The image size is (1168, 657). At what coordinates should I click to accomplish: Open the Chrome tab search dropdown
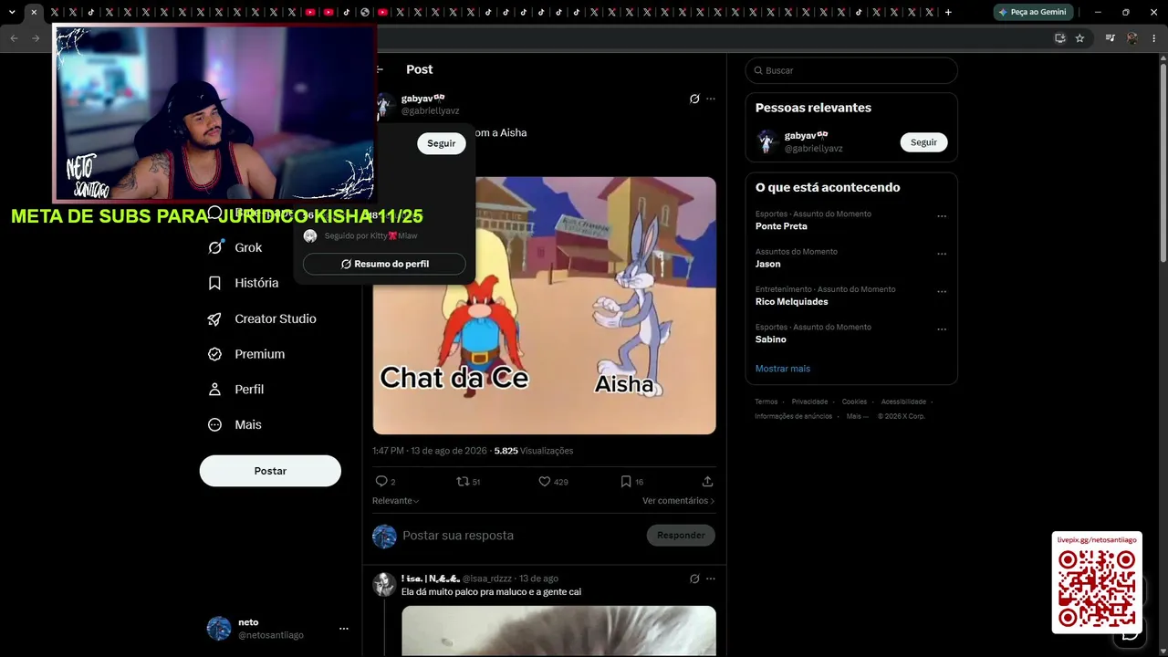[12, 13]
